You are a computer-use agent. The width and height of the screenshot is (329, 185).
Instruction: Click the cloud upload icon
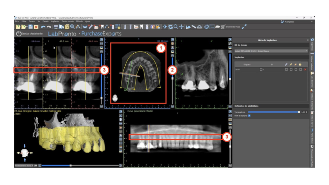[218, 27]
